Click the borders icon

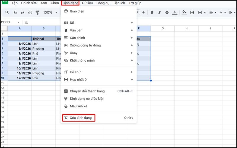(192, 12)
